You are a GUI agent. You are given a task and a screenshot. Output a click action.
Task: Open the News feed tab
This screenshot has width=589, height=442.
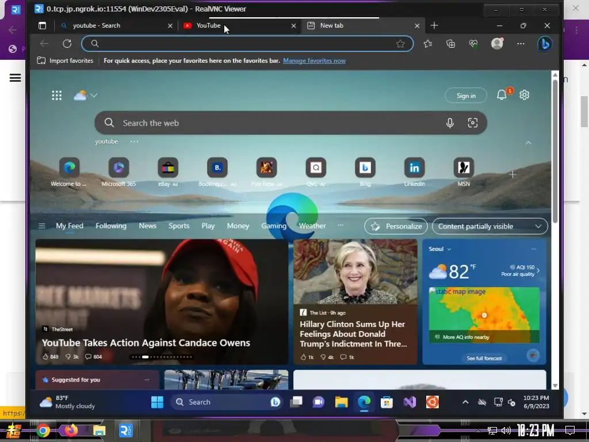[x=148, y=226]
